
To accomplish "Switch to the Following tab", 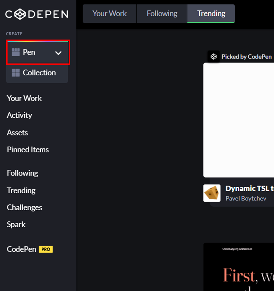I will click(162, 14).
